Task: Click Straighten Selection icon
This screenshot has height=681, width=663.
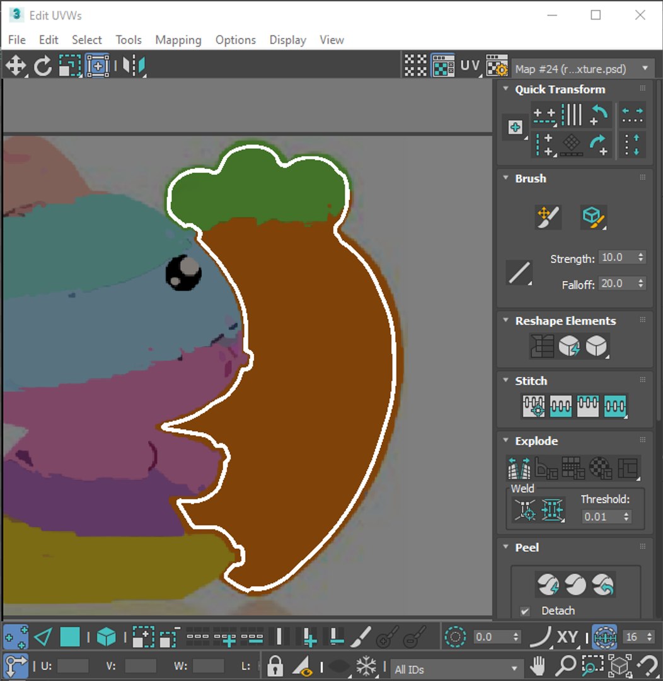Action: (542, 346)
